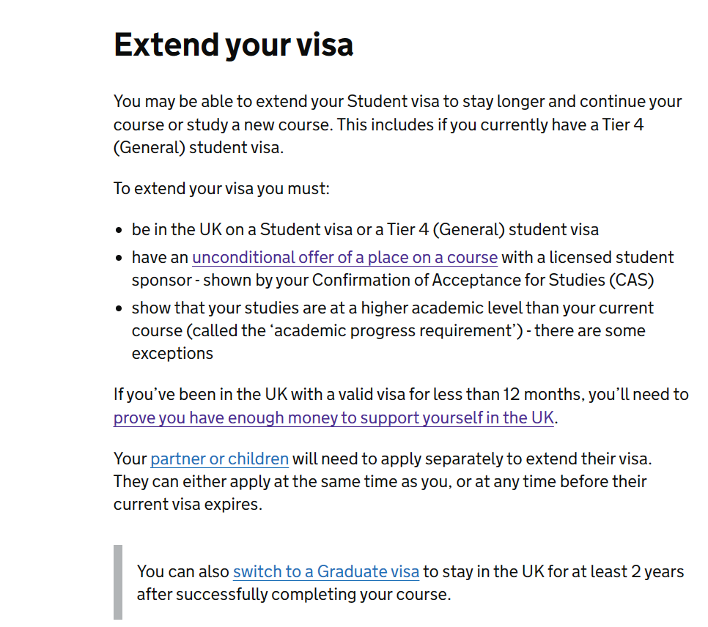708x627 pixels.
Task: Follow the prove you have enough money link
Action: pos(333,418)
